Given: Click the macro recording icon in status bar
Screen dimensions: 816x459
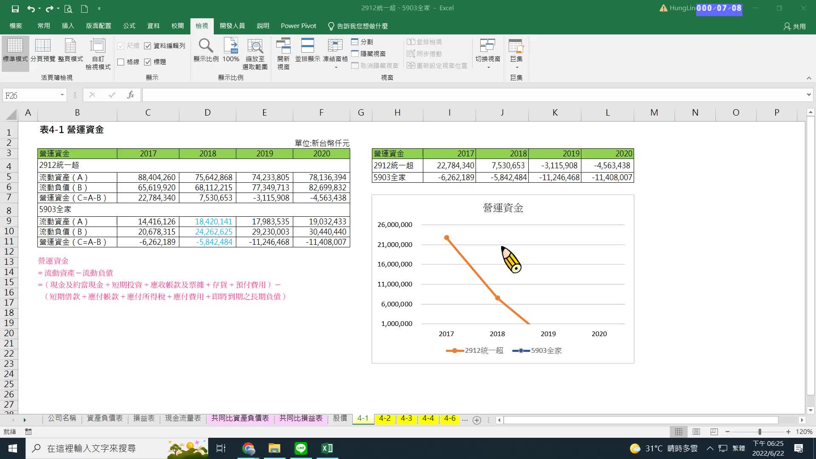Looking at the screenshot, I should click(28, 431).
